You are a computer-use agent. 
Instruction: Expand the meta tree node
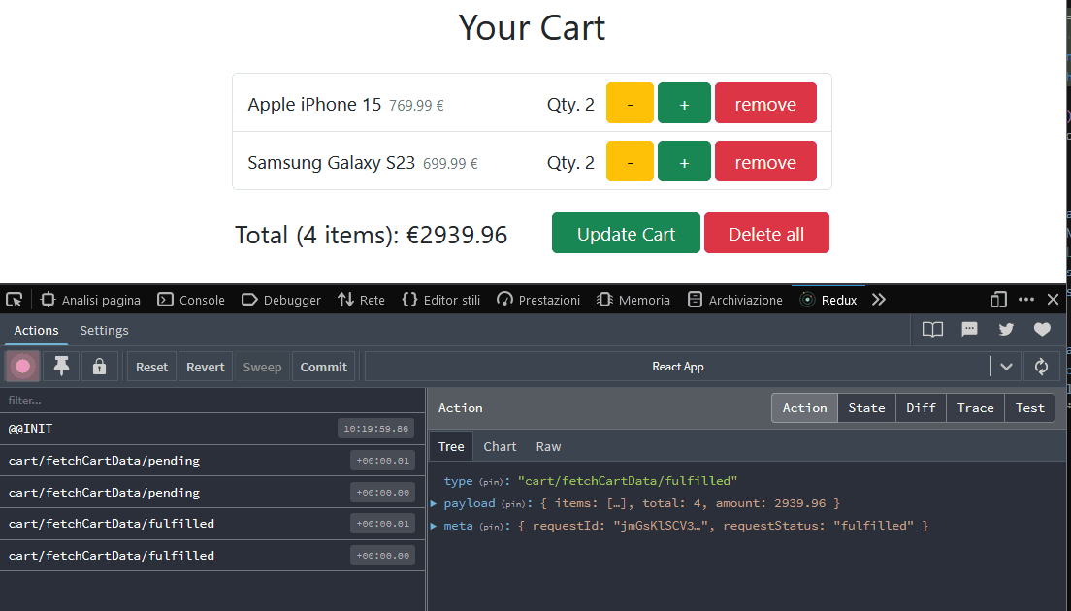pyautogui.click(x=434, y=526)
